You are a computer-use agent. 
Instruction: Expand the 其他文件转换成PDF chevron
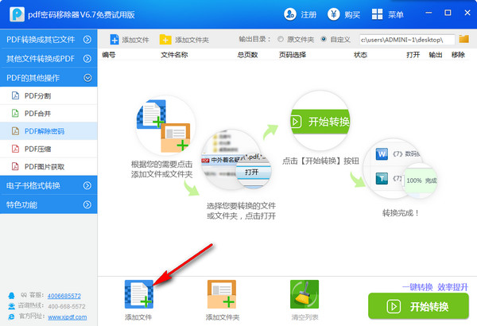[87, 59]
